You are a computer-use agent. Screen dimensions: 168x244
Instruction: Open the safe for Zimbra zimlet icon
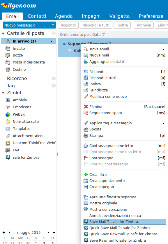[8, 157]
